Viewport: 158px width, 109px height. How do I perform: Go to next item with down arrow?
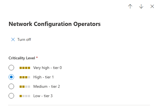141,6
